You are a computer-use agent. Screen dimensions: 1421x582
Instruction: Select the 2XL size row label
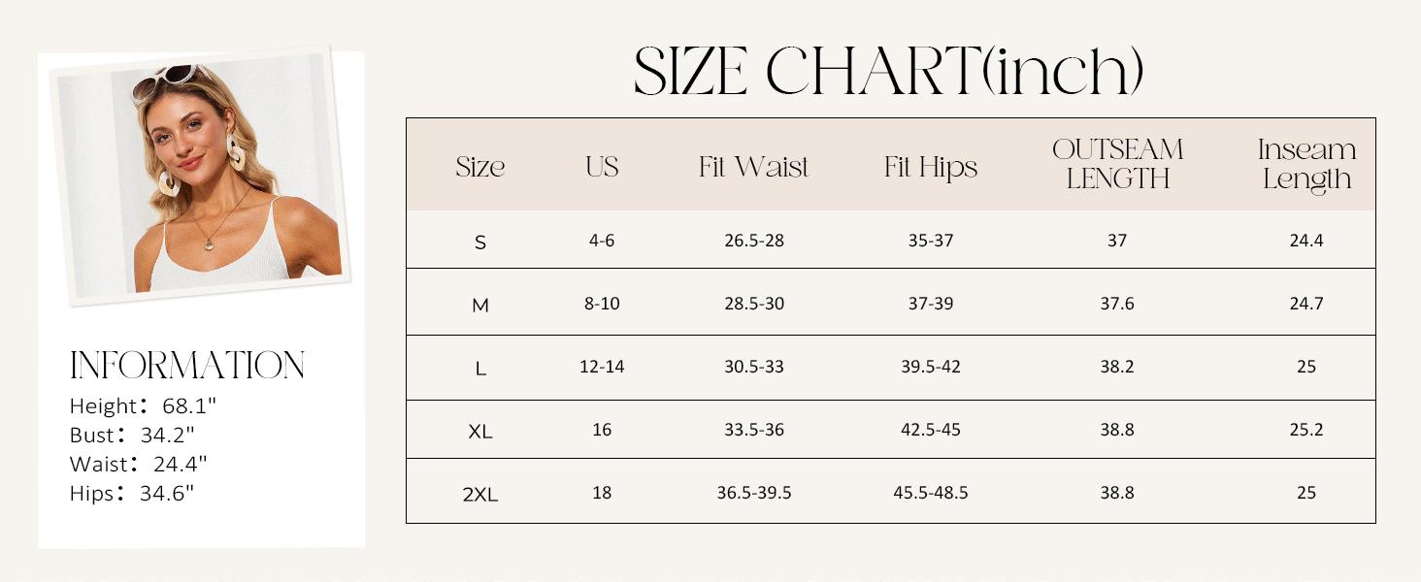coord(480,495)
